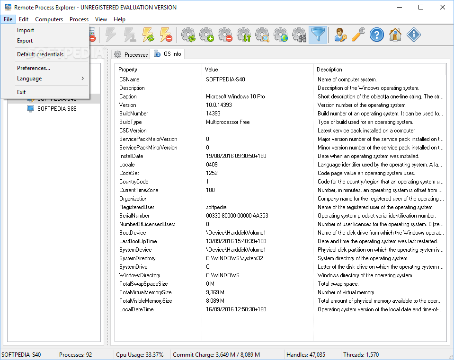Choose Exit from File menu
454x360 pixels.
coord(45,92)
